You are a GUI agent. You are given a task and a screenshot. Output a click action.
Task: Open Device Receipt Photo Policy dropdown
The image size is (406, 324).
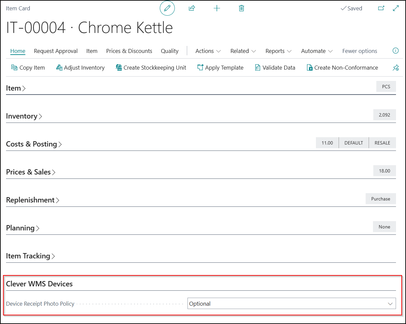pos(291,304)
